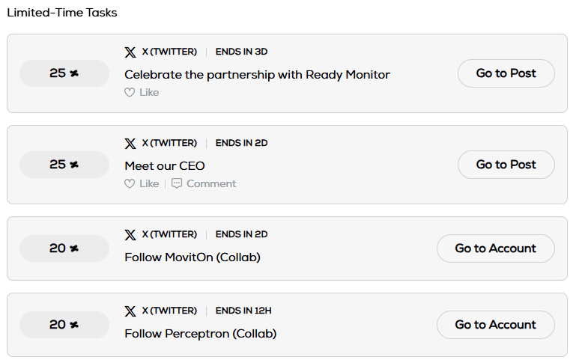
Task: Click the 20 points badge on Perceptron task
Action: [x=63, y=325]
